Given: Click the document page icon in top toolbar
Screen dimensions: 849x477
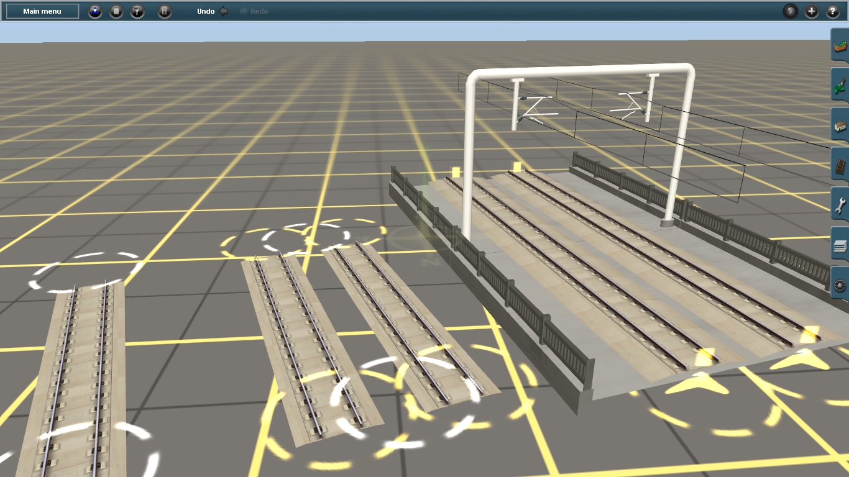Looking at the screenshot, I should click(x=116, y=11).
